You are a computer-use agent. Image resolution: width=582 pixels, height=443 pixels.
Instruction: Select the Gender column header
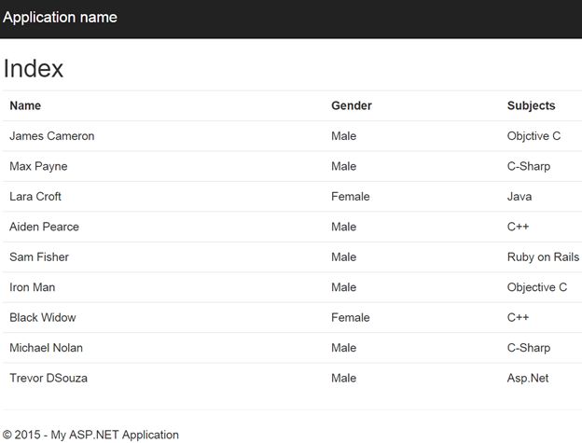(x=351, y=105)
